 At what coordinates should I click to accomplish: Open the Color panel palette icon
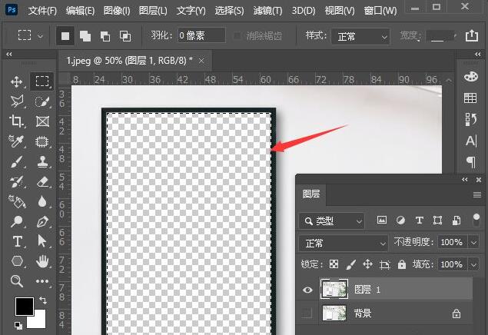pyautogui.click(x=470, y=77)
